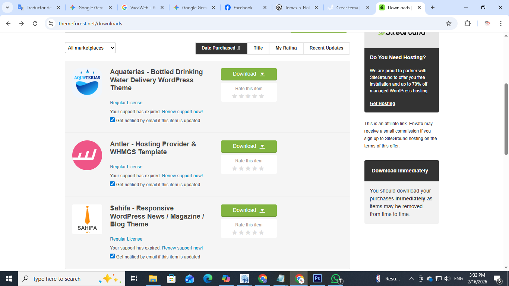
Task: Rate Aquaterias with the fifth star
Action: [261, 96]
